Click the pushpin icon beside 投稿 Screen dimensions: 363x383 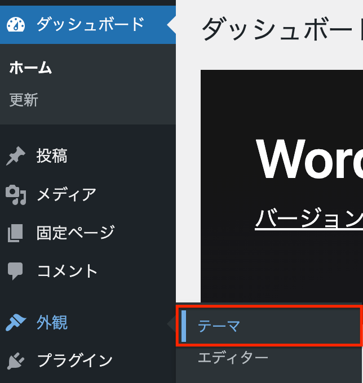[16, 156]
